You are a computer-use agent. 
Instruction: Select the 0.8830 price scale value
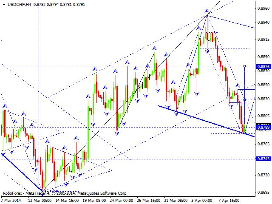[x=263, y=99]
